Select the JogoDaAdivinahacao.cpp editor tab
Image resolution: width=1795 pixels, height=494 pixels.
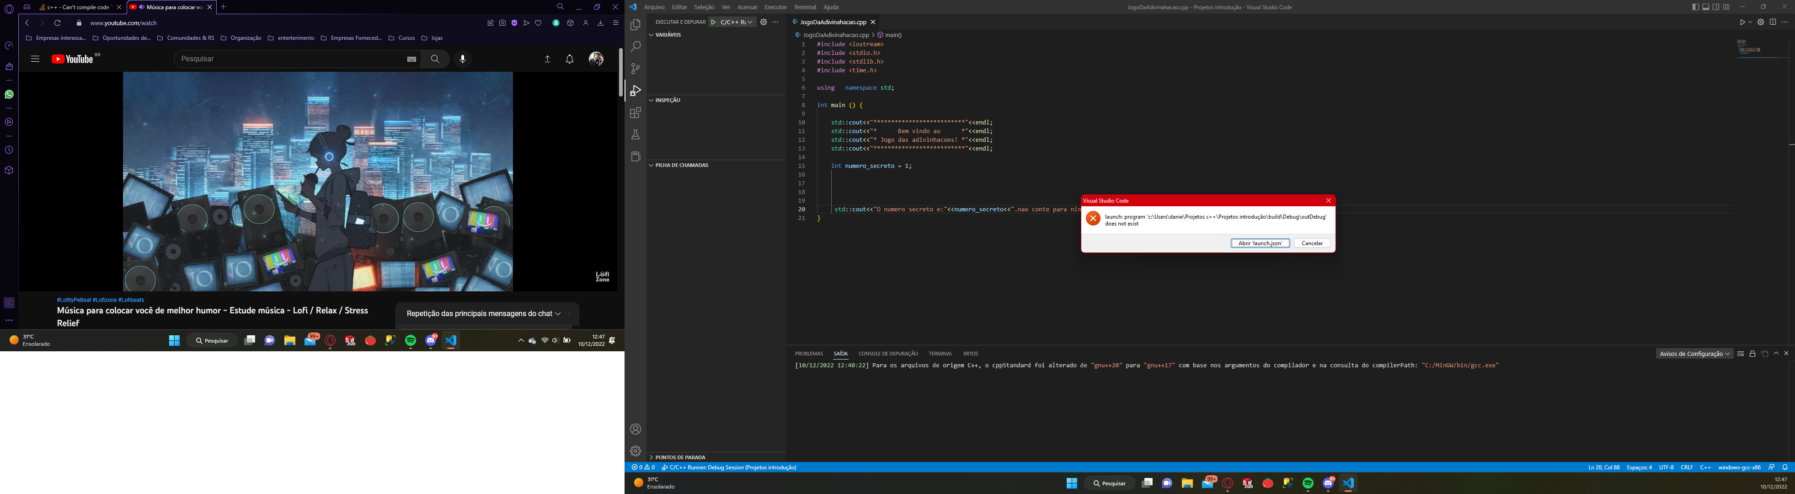[x=833, y=22]
